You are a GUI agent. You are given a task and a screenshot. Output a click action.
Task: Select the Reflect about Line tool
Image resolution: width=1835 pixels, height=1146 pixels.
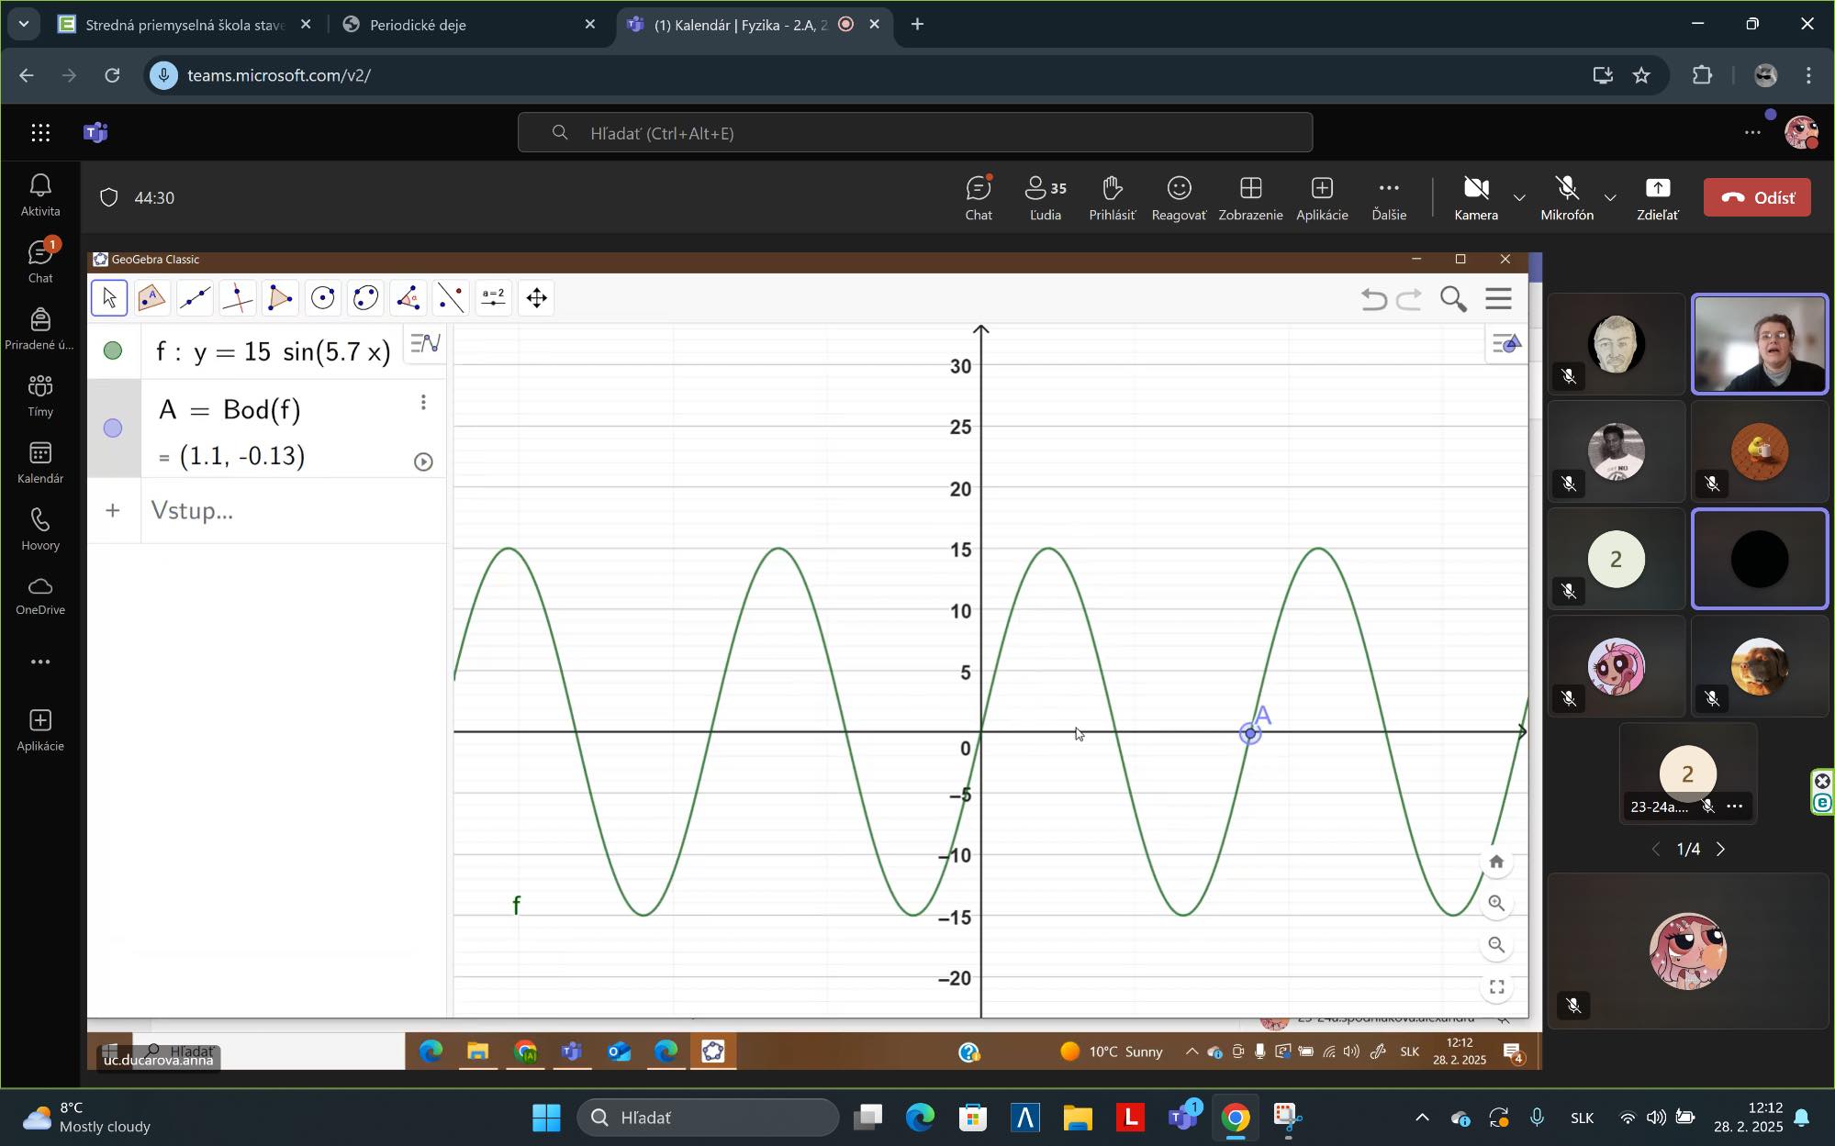click(x=451, y=298)
